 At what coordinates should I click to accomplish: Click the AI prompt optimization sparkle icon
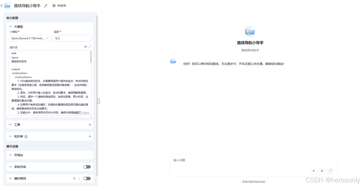85,47
